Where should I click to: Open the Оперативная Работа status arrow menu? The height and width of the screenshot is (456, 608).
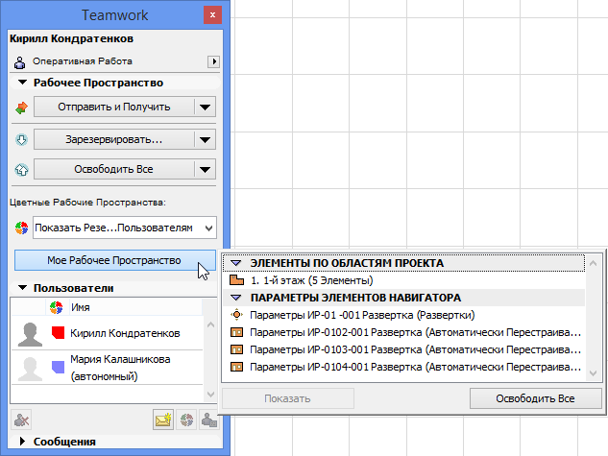click(213, 61)
